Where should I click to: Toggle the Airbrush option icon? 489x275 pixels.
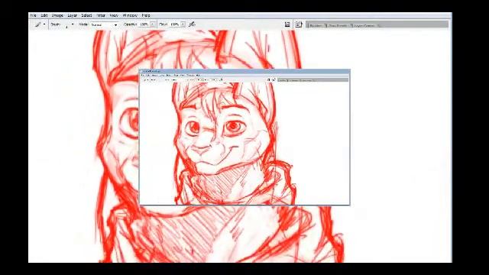[x=192, y=24]
